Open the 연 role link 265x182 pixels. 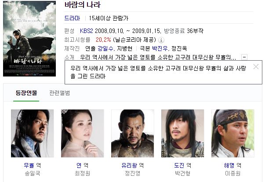(79, 165)
